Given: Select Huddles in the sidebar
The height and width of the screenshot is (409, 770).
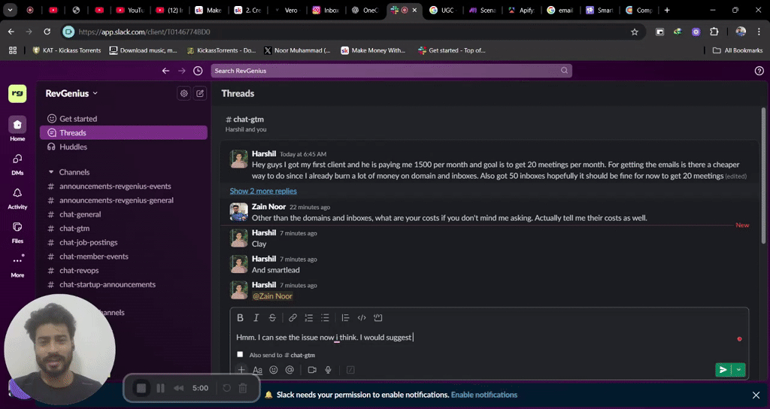Looking at the screenshot, I should [73, 147].
